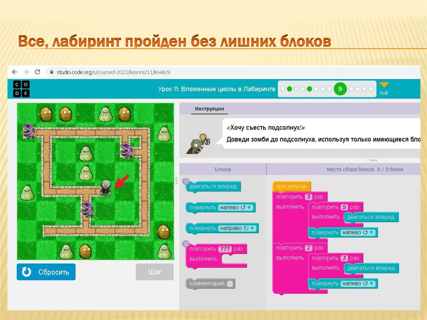Select the orange при запуске block
This screenshot has width=427, height=320.
pos(291,186)
